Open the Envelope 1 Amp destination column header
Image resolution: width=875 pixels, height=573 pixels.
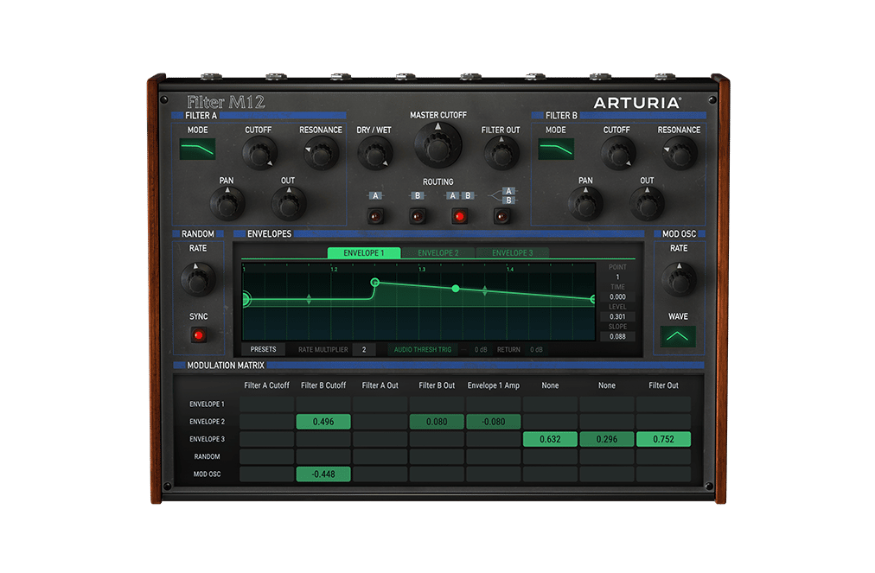point(493,385)
